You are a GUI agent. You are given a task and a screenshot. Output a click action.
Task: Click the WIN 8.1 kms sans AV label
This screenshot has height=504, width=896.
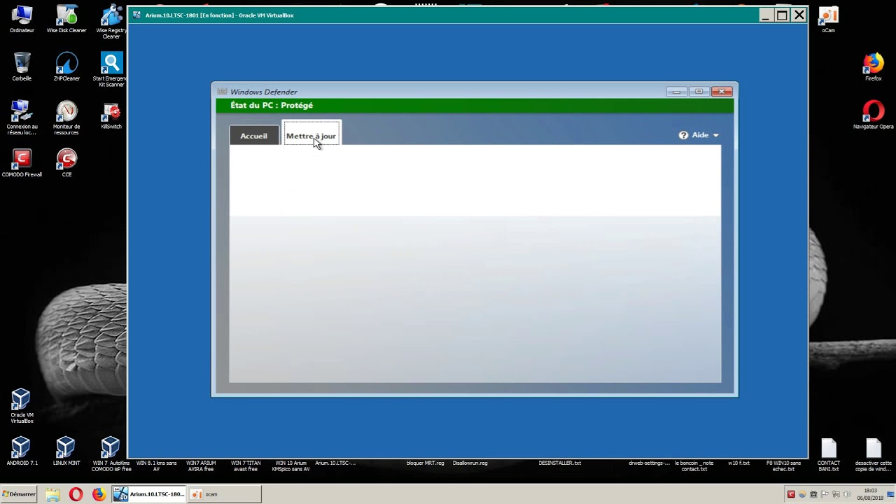pos(156,465)
